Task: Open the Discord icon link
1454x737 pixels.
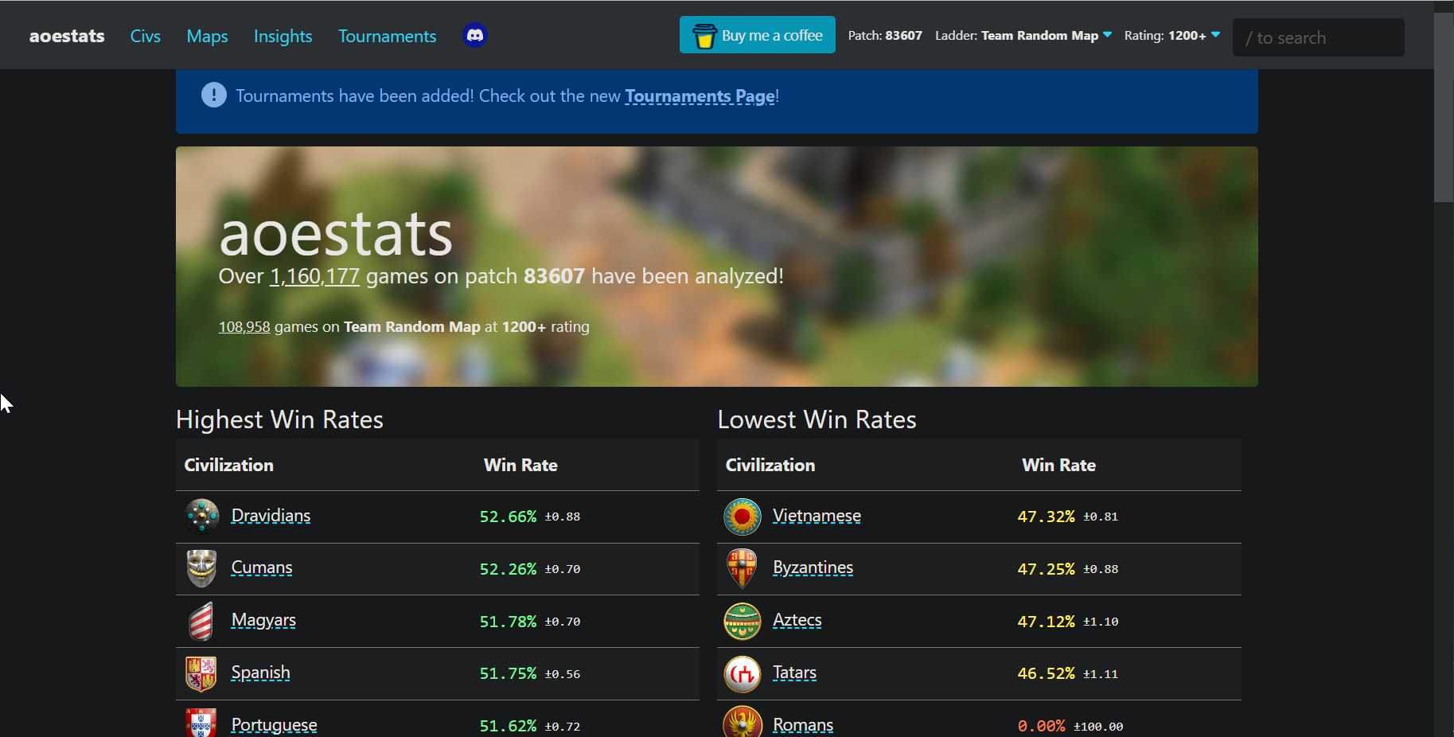Action: click(x=475, y=36)
